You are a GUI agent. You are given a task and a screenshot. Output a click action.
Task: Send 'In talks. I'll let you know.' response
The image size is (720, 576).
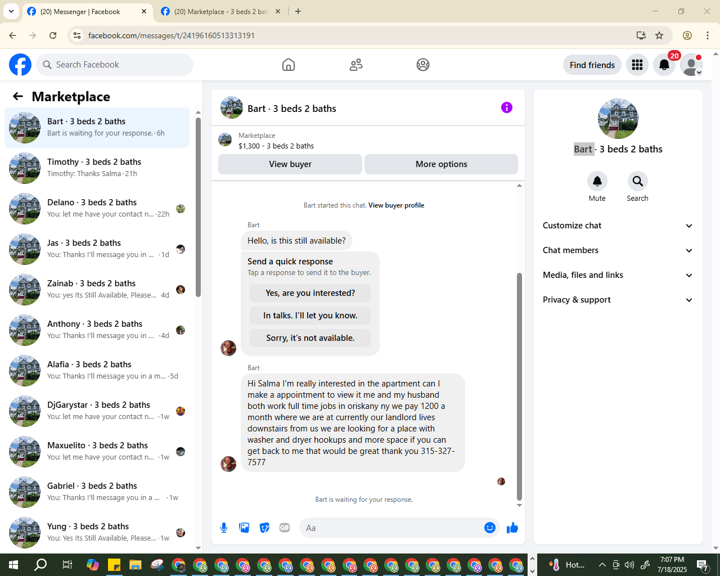[310, 316]
